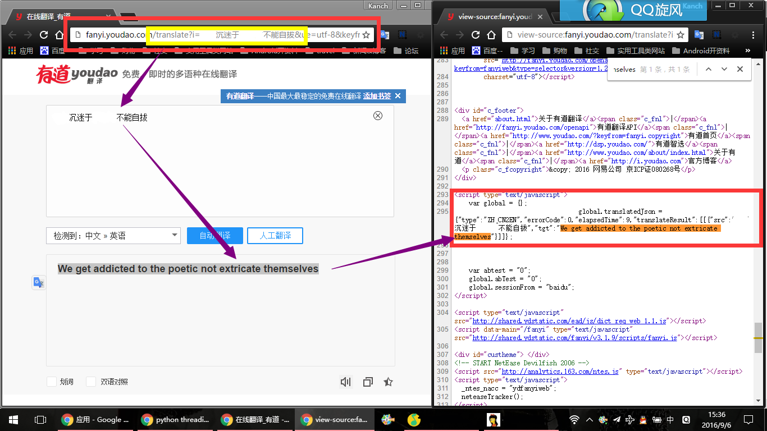Click the youdao logo at the page top
The image size is (767, 431).
[x=77, y=74]
